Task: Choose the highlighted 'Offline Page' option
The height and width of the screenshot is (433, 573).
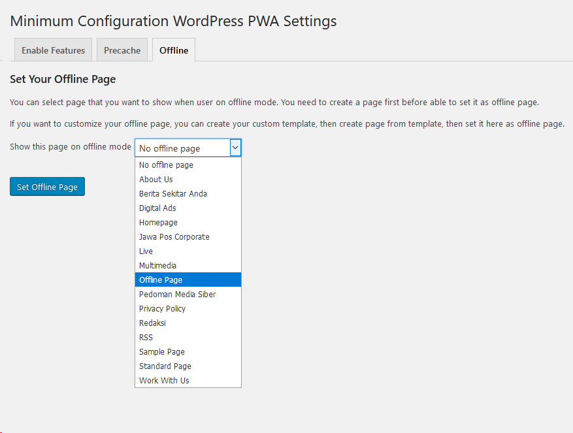Action: coord(188,280)
